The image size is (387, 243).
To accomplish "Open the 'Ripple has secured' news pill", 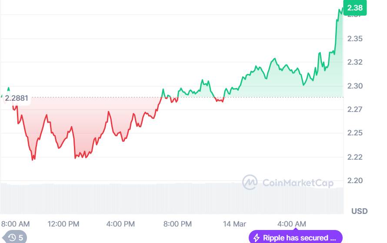I will coord(296,238).
